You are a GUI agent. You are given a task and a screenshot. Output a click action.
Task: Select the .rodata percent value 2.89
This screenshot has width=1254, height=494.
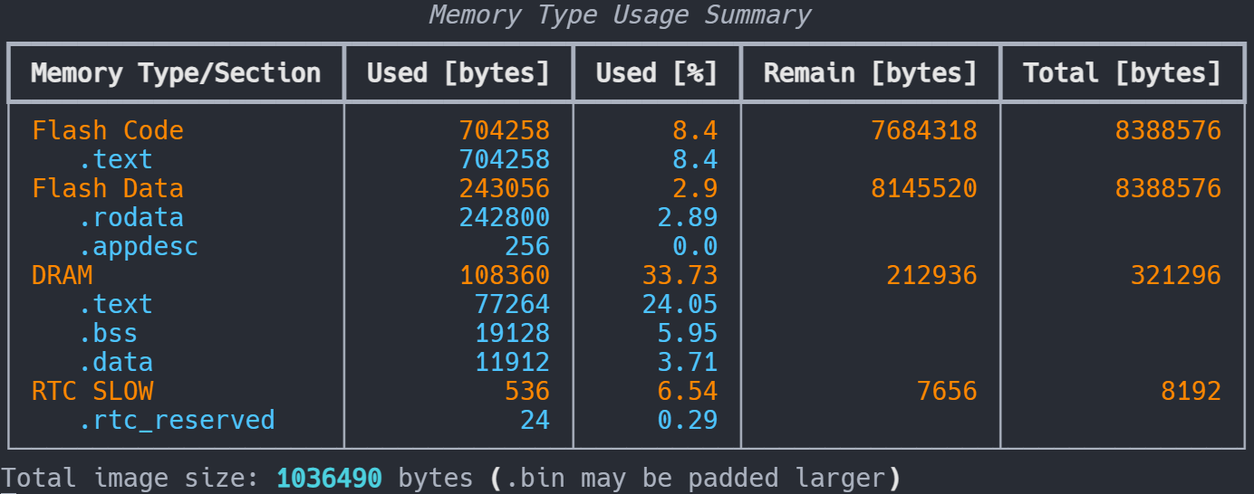pos(688,217)
